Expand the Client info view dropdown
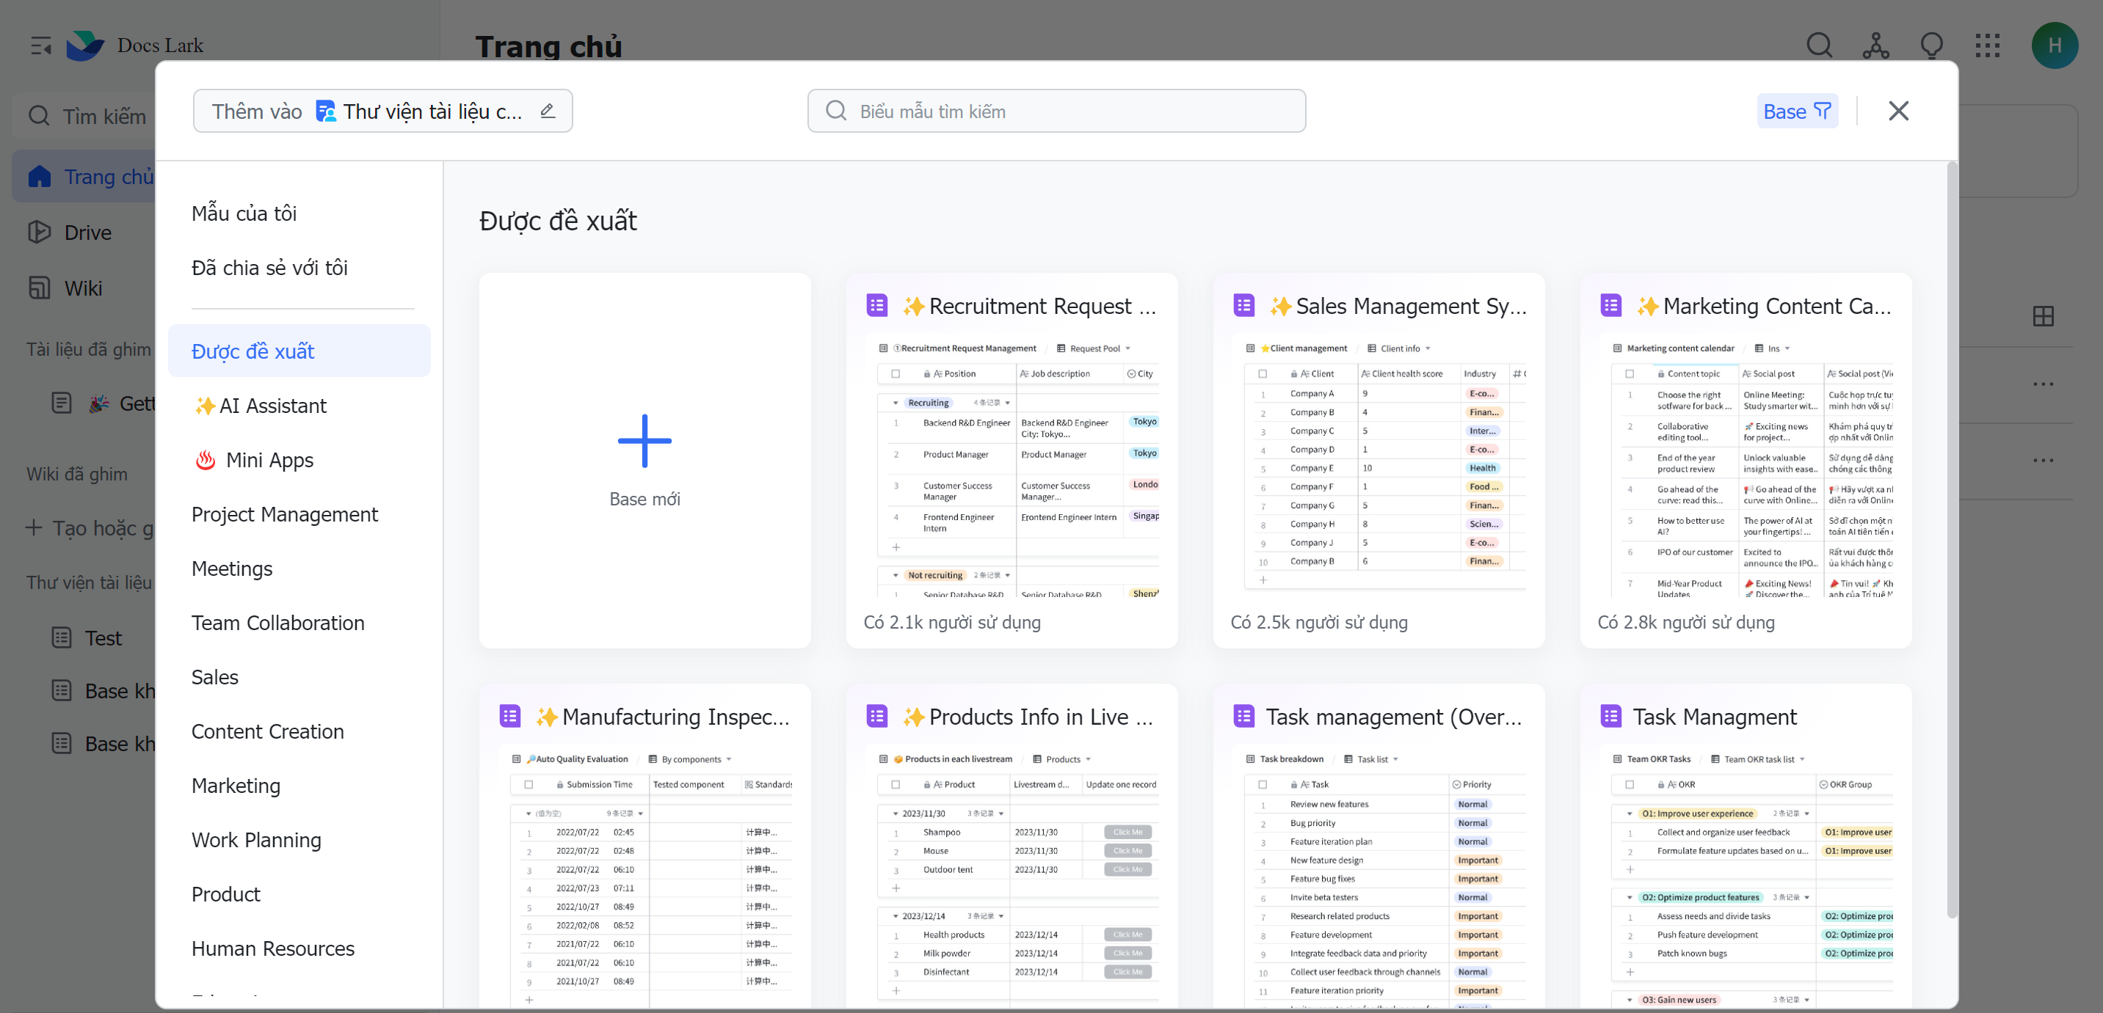 pos(1427,349)
